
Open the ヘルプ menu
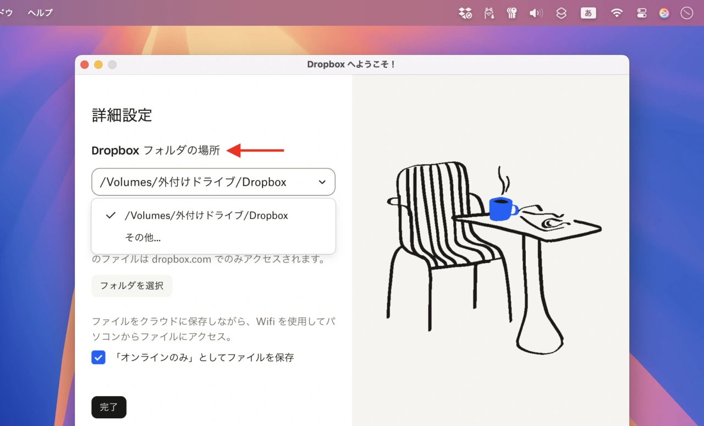[40, 13]
